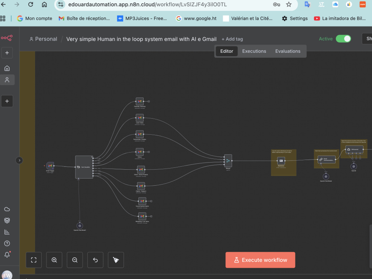
Task: Select the Text Classifier node
Action: click(x=84, y=167)
